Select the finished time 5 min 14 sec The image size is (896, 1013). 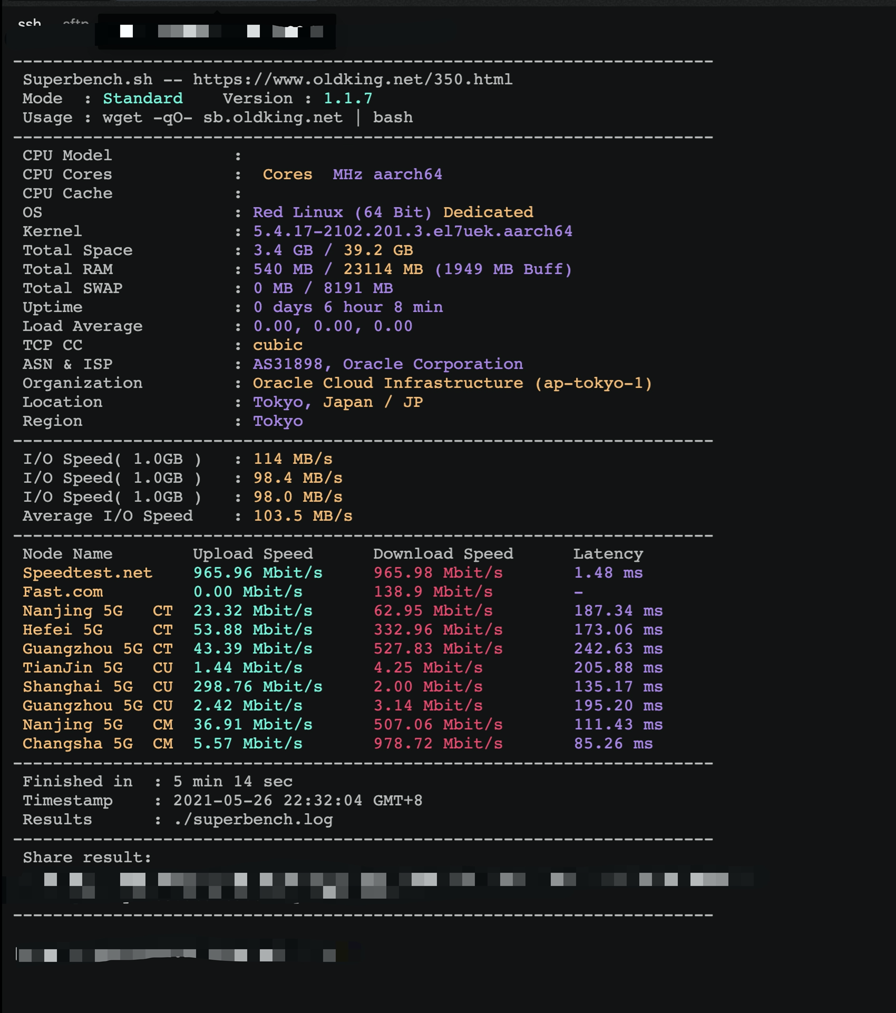pyautogui.click(x=233, y=782)
